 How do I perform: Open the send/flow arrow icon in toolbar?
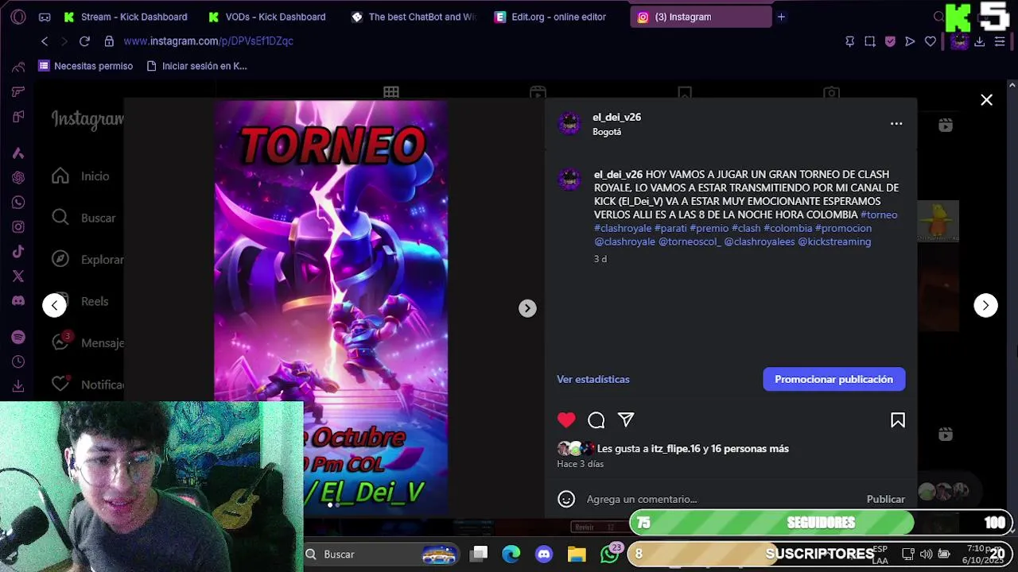coord(910,41)
